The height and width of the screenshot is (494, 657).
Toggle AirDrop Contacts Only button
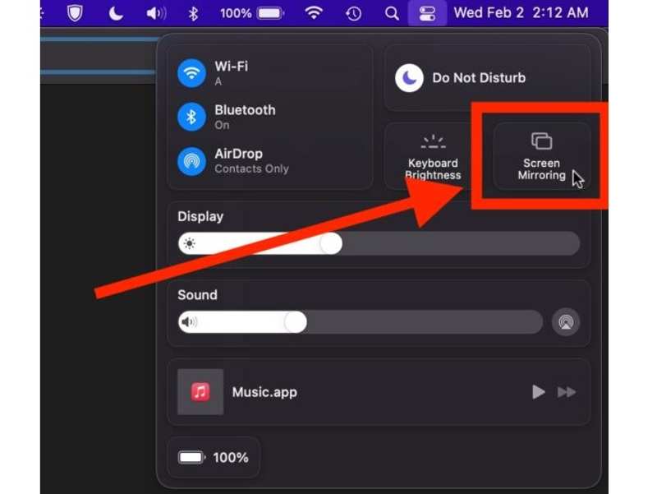tap(191, 160)
